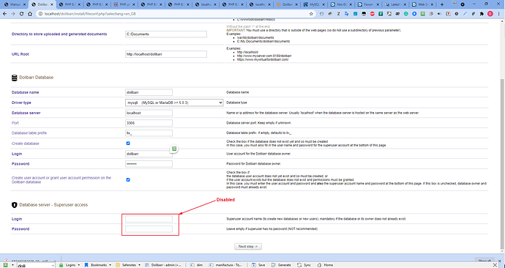The width and height of the screenshot is (505, 268).
Task: Click the browser Home icon
Action: [30, 14]
